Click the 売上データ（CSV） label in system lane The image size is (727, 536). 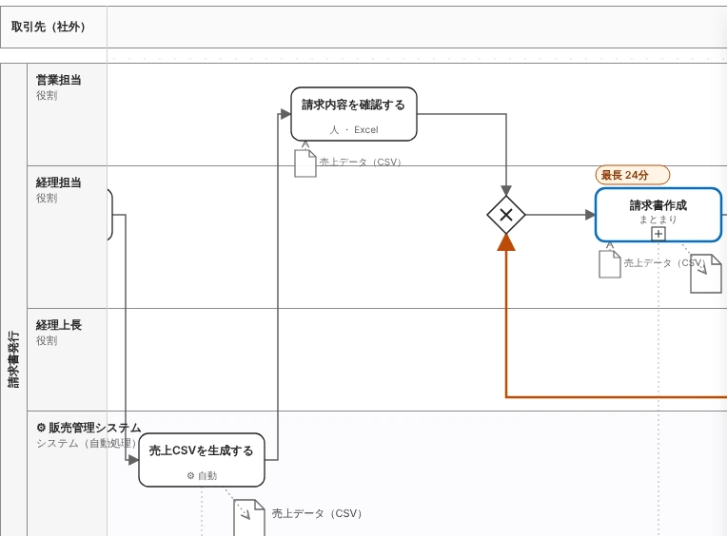317,513
